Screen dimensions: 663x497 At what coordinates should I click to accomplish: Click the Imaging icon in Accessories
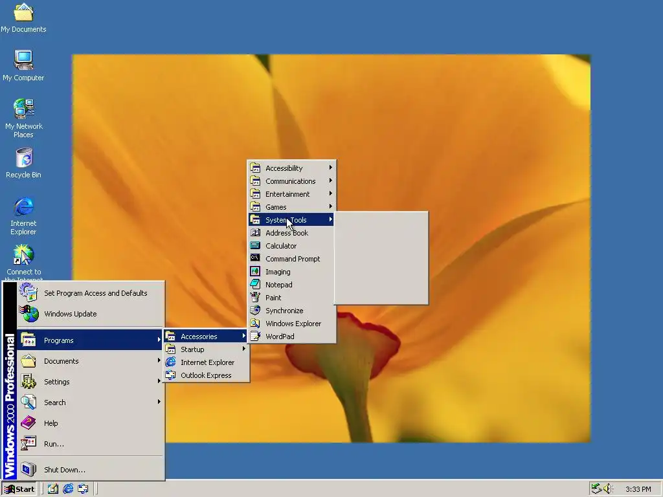pos(255,271)
